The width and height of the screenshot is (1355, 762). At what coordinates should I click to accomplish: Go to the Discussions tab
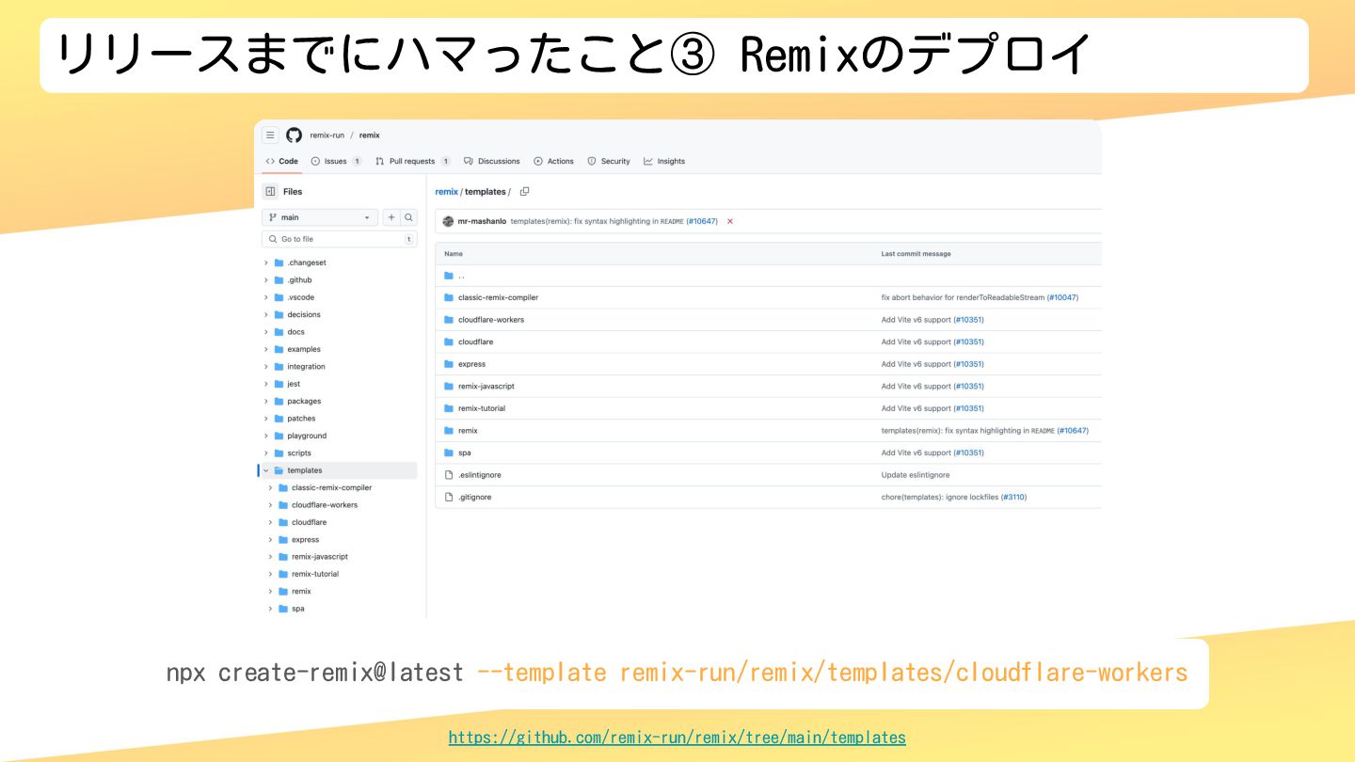[492, 161]
